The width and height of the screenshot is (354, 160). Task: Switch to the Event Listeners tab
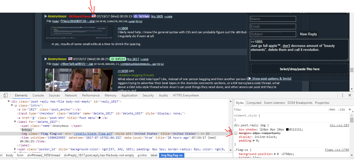click(x=274, y=103)
